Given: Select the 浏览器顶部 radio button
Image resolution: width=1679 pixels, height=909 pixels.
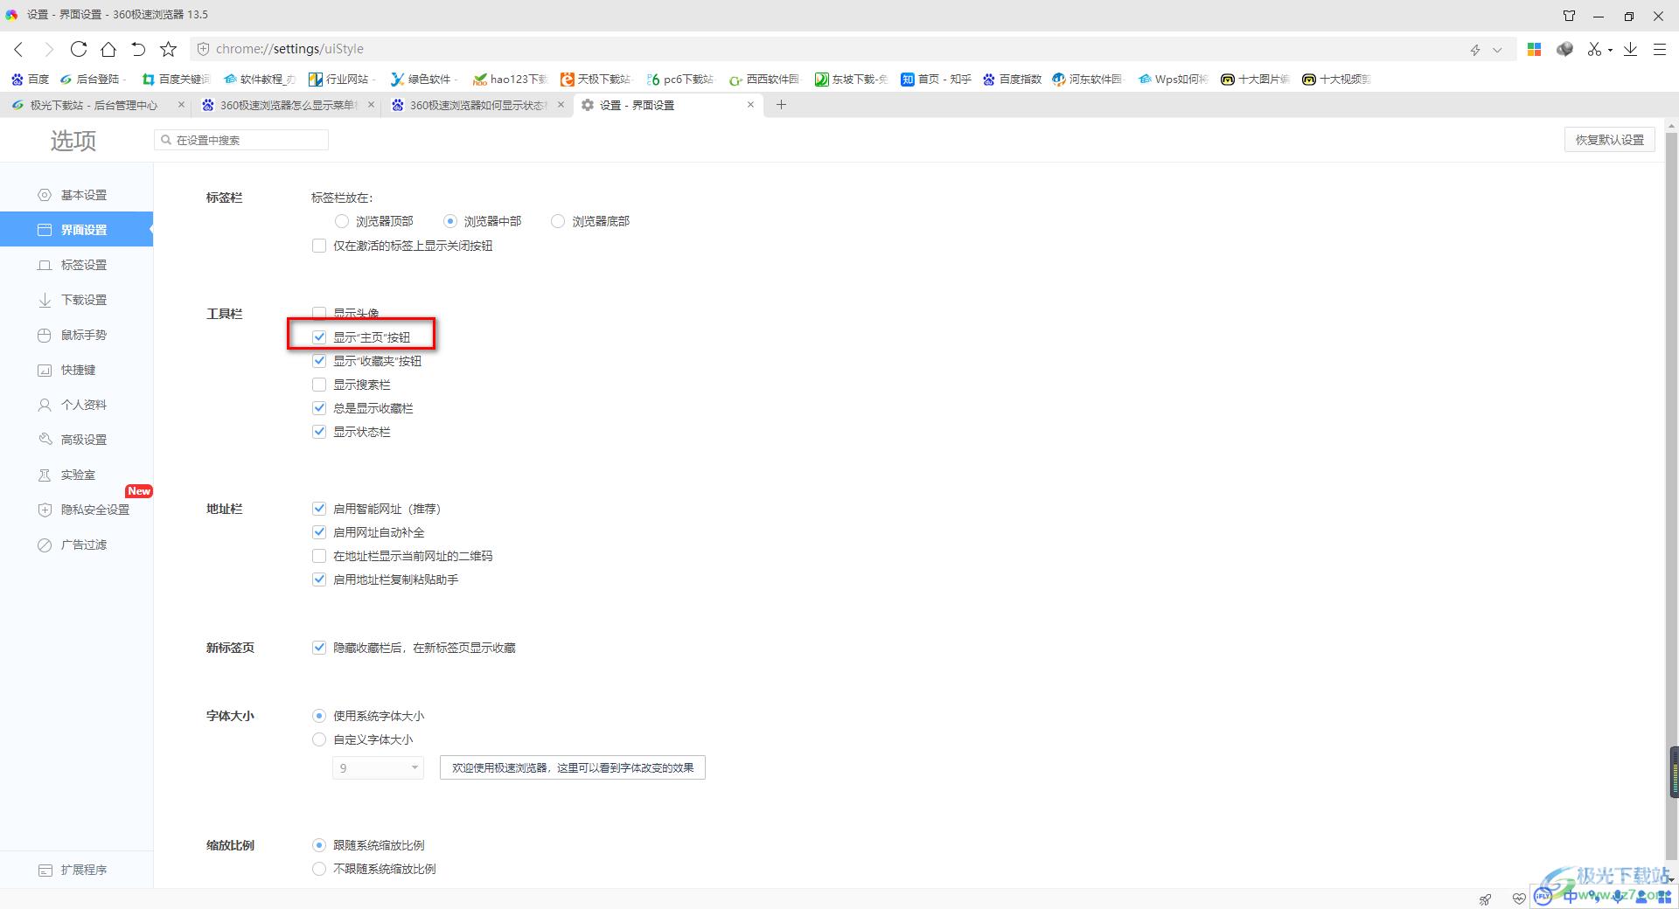Looking at the screenshot, I should [x=342, y=221].
